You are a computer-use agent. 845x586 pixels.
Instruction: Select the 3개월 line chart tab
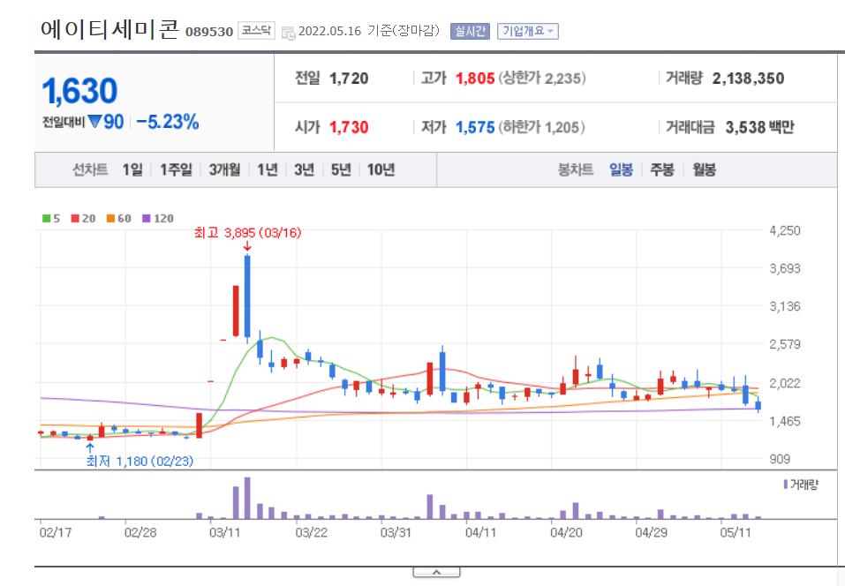coord(224,170)
